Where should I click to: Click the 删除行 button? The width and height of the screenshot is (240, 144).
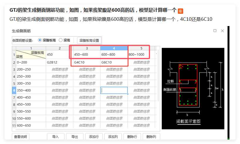(x=132, y=137)
